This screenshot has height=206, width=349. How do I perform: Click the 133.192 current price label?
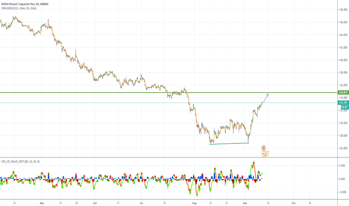pyautogui.click(x=343, y=103)
